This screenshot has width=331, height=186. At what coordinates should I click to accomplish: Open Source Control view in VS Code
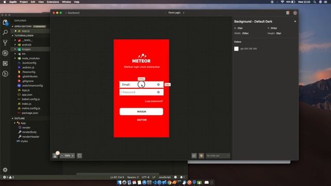tap(5, 42)
